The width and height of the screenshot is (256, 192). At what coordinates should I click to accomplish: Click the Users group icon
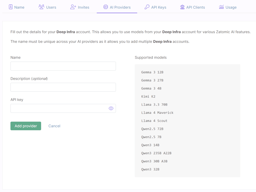click(x=41, y=7)
